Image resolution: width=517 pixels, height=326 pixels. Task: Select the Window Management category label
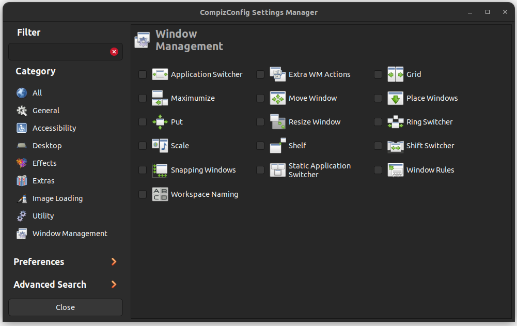pyautogui.click(x=70, y=234)
